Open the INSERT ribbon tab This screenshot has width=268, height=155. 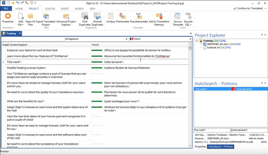[x=65, y=9]
